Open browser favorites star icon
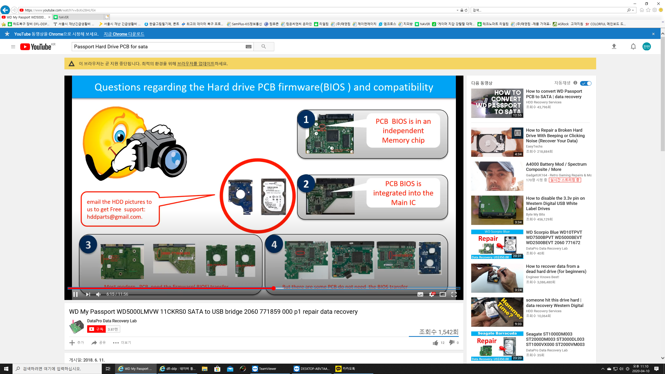Screen dimensions: 665x374 [x=648, y=10]
